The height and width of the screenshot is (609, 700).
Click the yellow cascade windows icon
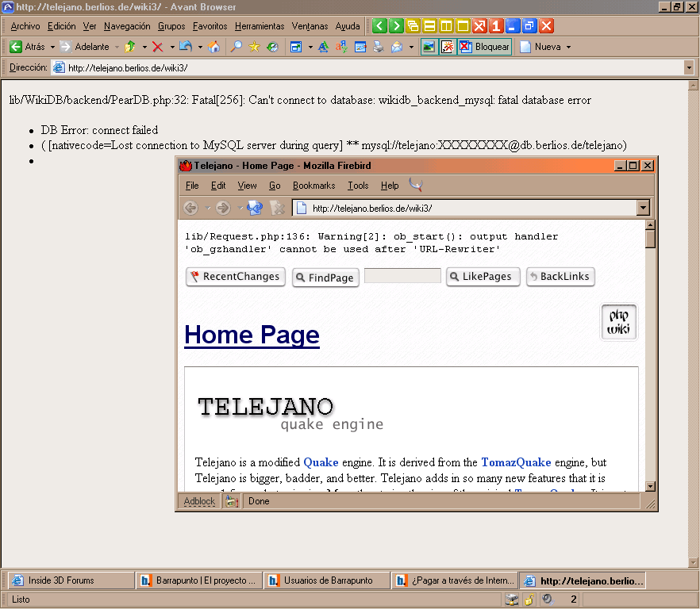(x=413, y=26)
